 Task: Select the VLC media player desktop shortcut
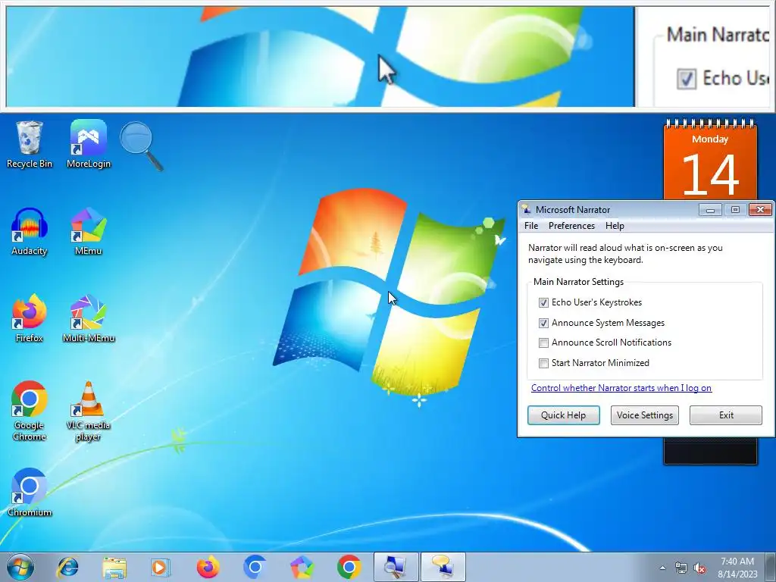coord(88,411)
